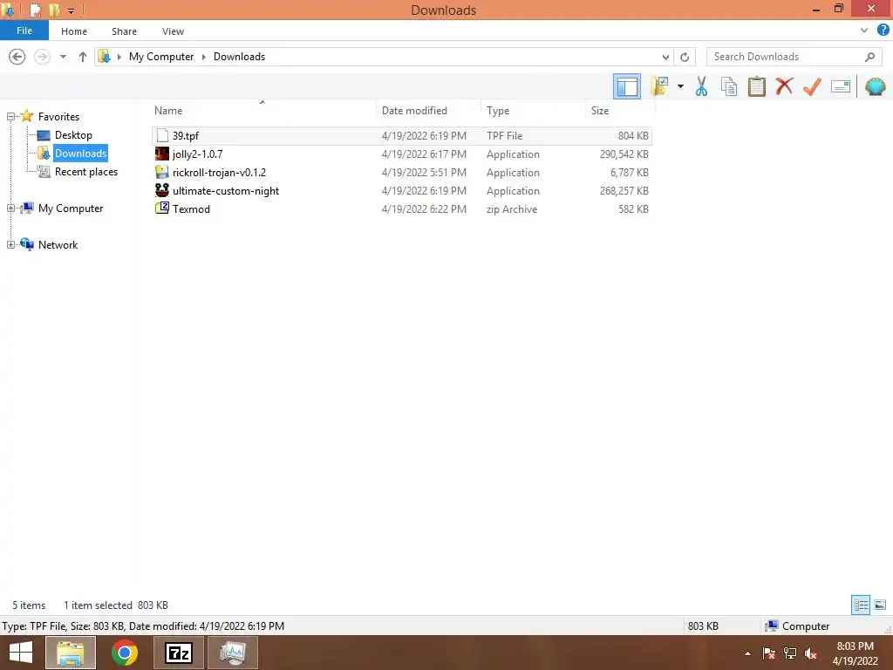Delete file with the red X icon
The image size is (893, 670).
click(784, 86)
